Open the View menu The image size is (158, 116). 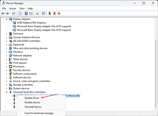tap(22, 8)
